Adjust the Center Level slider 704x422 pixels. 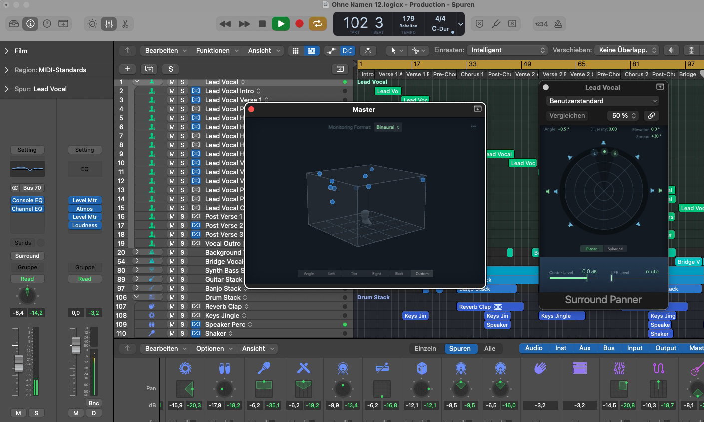586,278
